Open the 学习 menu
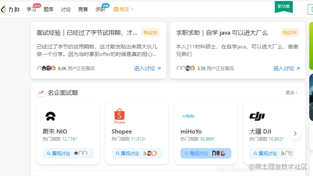 click(x=31, y=9)
